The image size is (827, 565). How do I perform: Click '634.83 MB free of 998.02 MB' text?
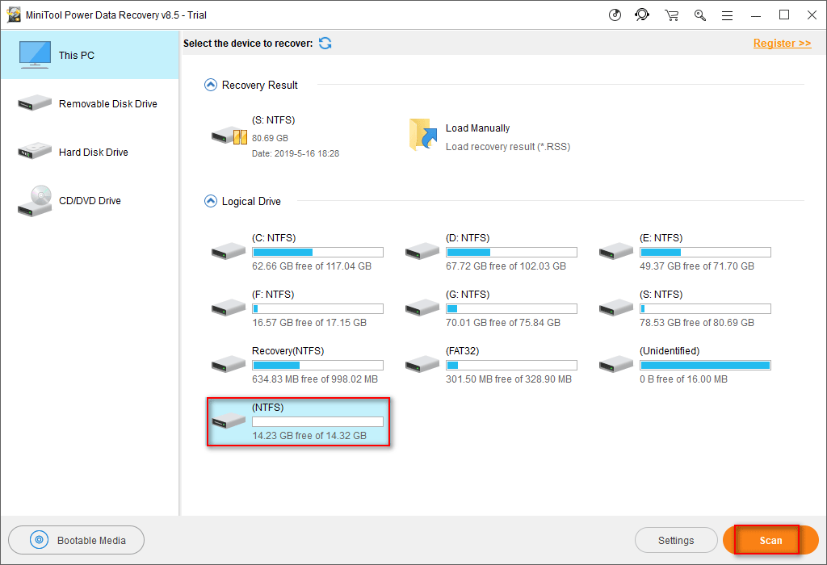[x=315, y=379]
